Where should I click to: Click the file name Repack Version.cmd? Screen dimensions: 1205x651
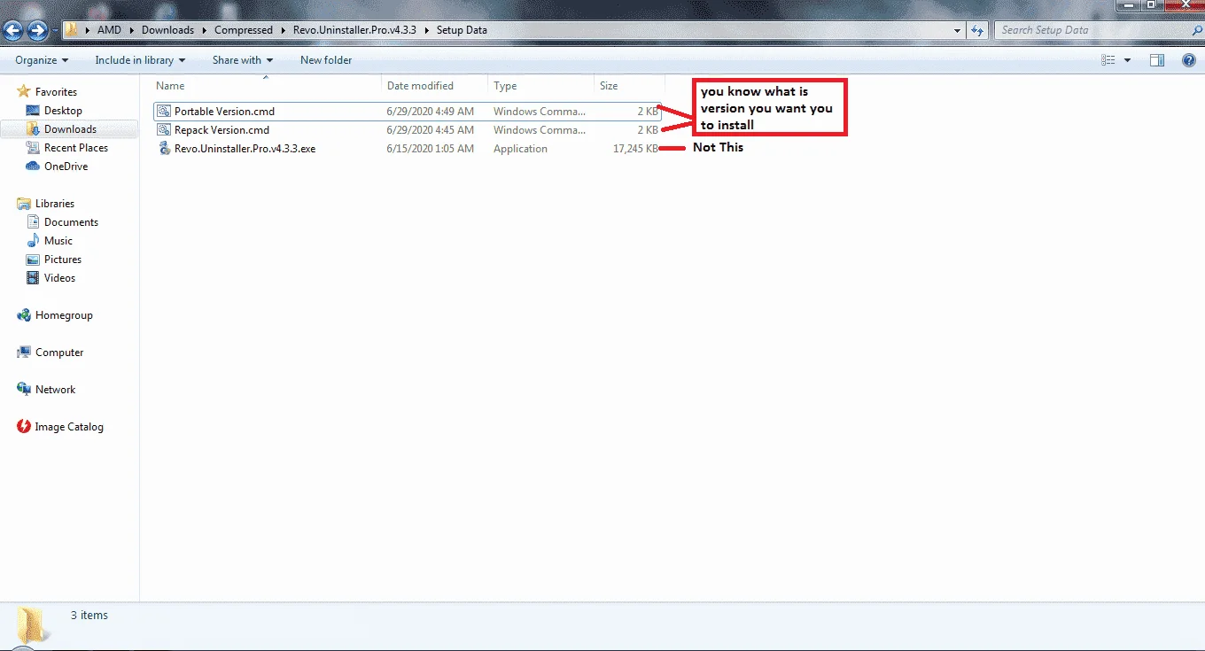[222, 130]
